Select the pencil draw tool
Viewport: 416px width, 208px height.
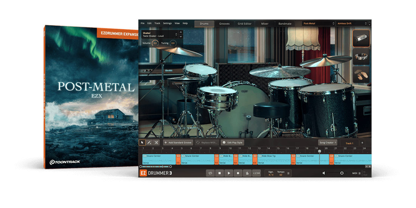point(149,143)
